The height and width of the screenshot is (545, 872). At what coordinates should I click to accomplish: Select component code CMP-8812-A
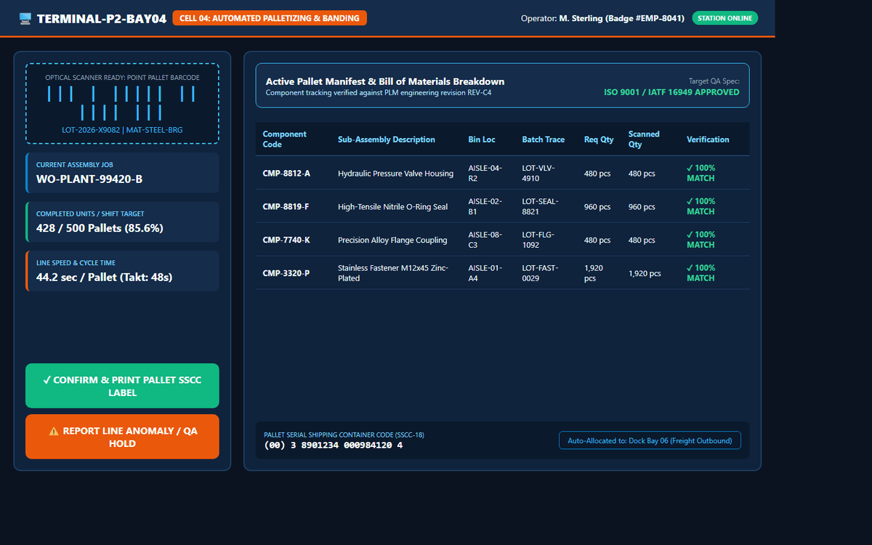point(286,174)
